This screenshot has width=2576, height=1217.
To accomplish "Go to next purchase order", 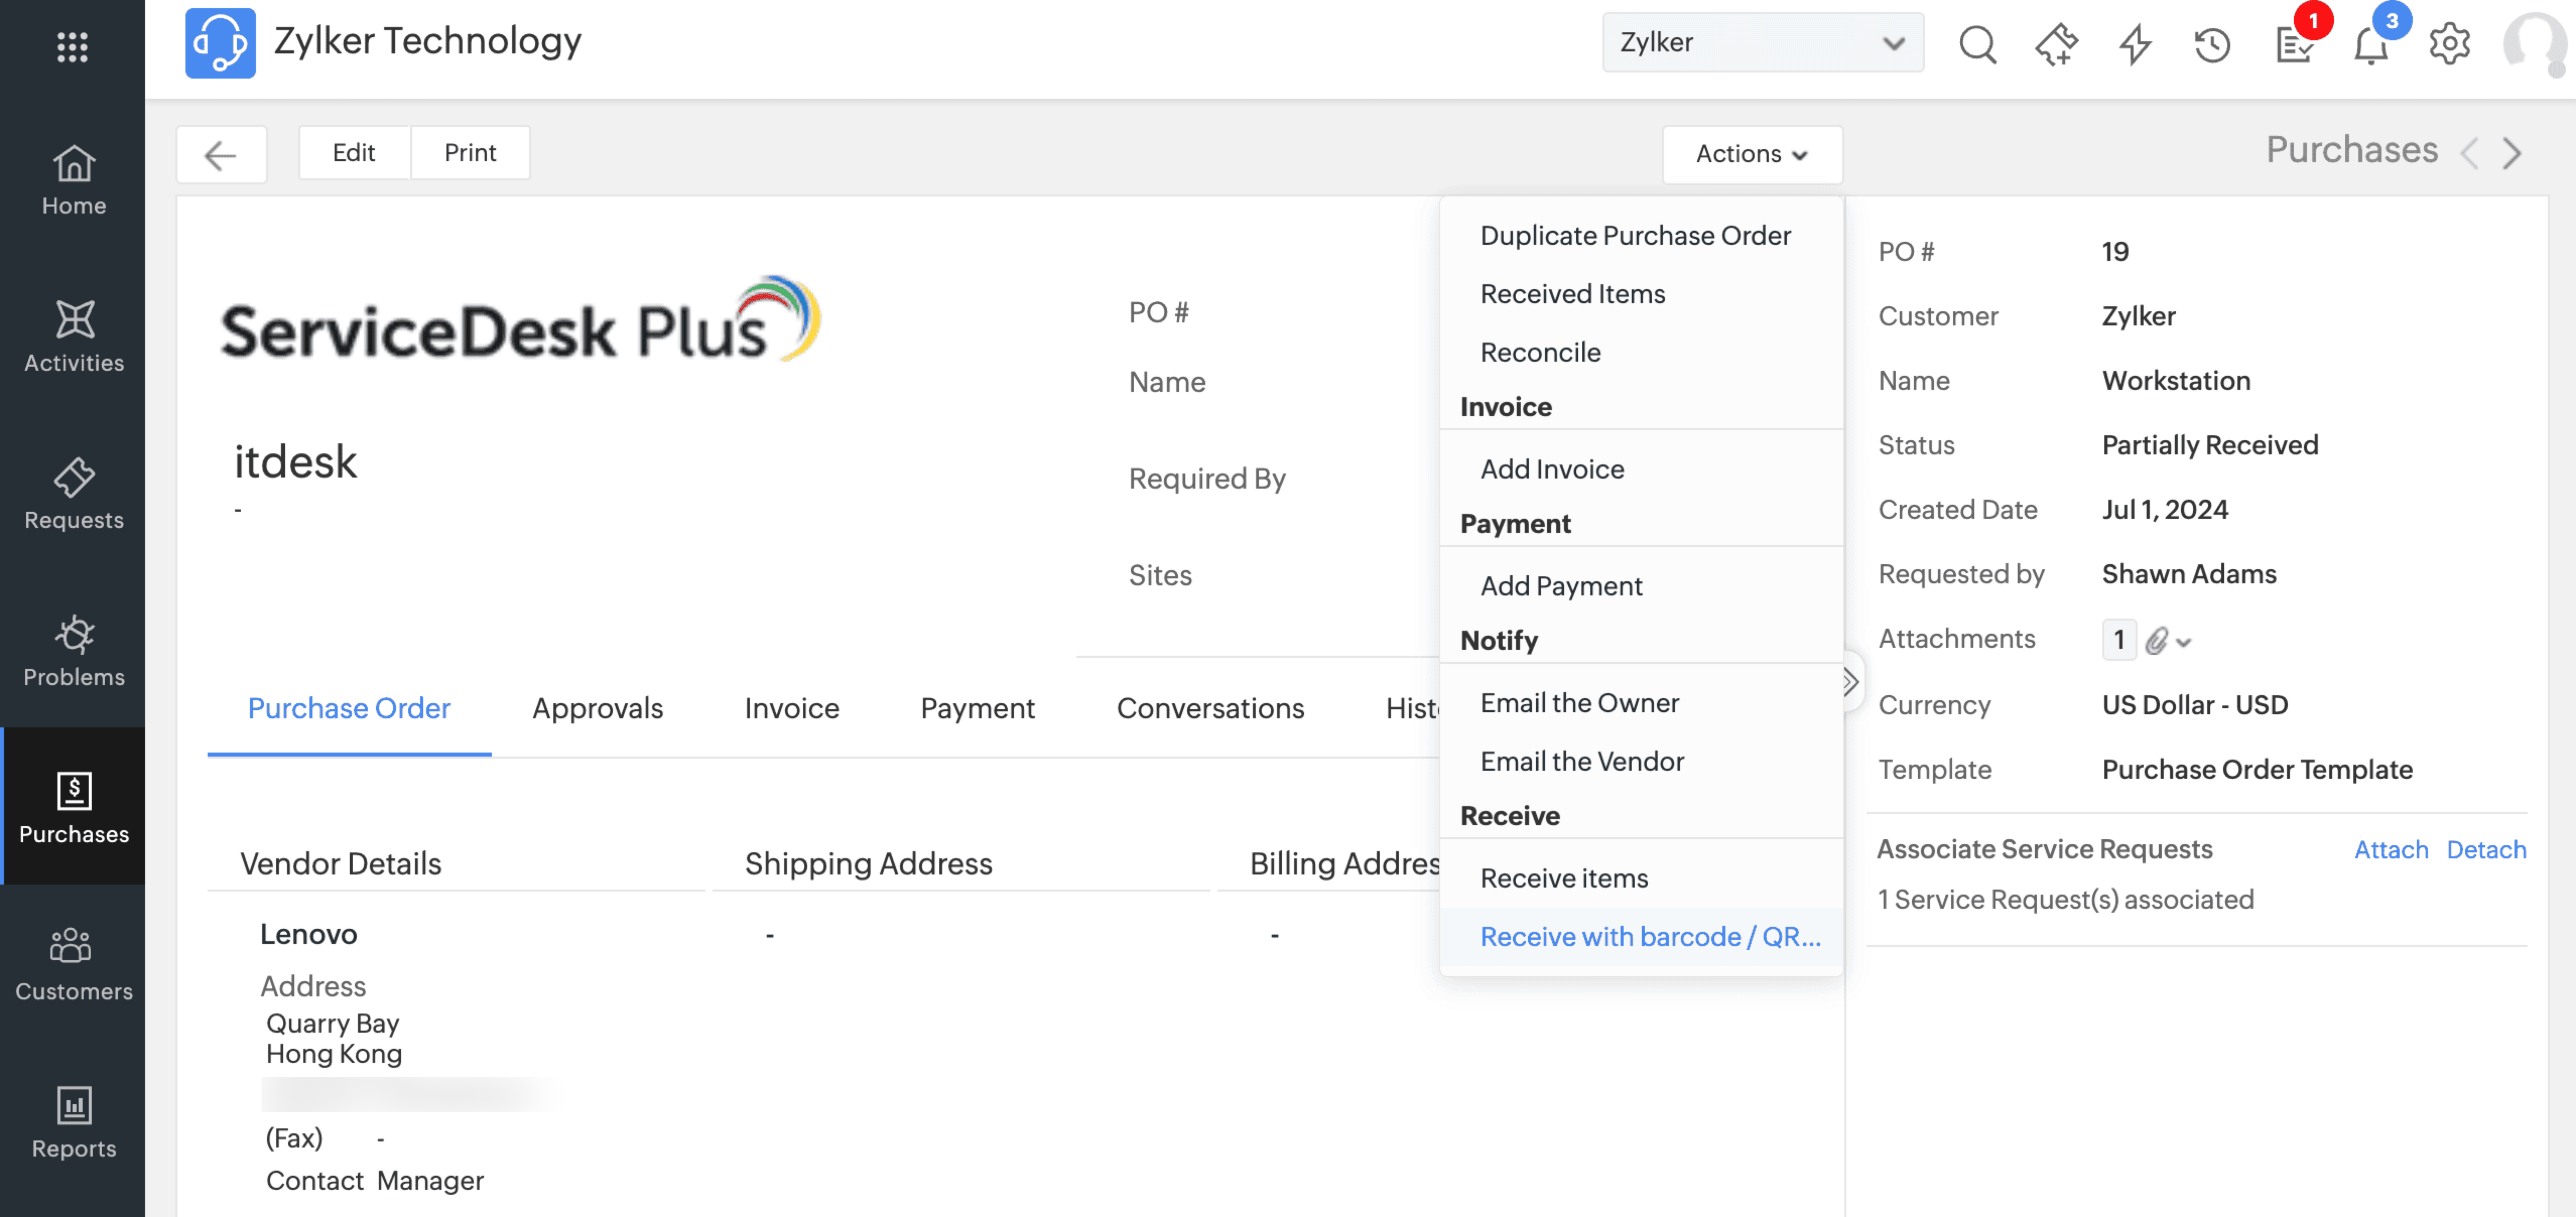I will pos(2513,153).
